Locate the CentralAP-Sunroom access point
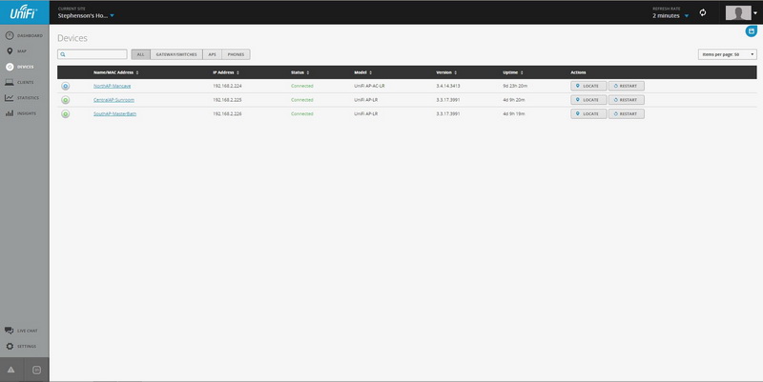The image size is (763, 382). click(588, 100)
